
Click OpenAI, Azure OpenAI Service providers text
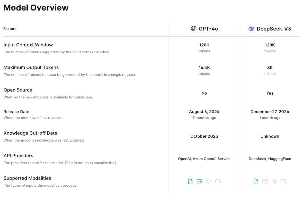(x=204, y=159)
